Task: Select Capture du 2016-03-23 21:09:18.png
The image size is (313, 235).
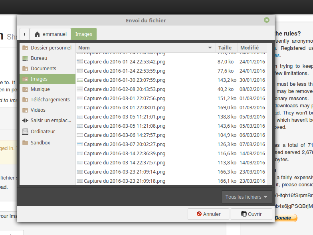Action: click(171, 181)
